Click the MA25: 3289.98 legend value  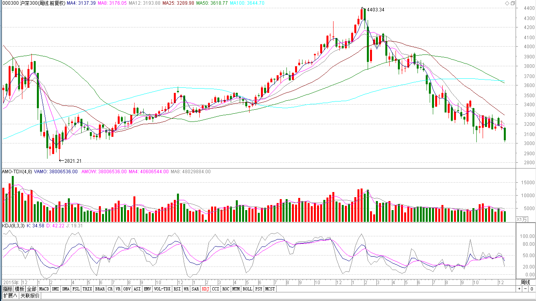coord(178,3)
